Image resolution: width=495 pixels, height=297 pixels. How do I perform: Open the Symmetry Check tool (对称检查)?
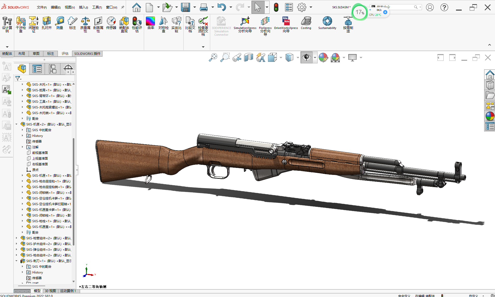tap(163, 24)
